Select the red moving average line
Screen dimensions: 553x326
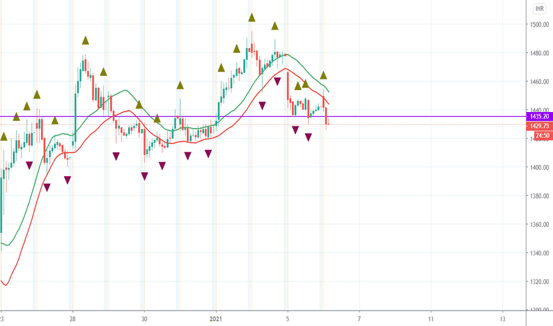pyautogui.click(x=129, y=111)
